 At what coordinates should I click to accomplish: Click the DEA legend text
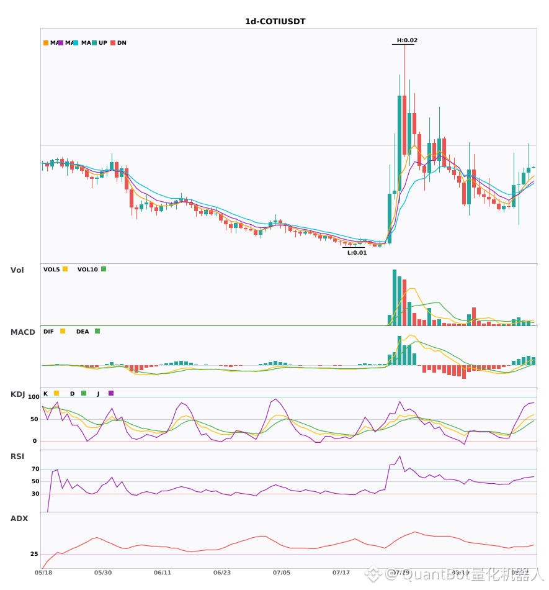pos(83,332)
